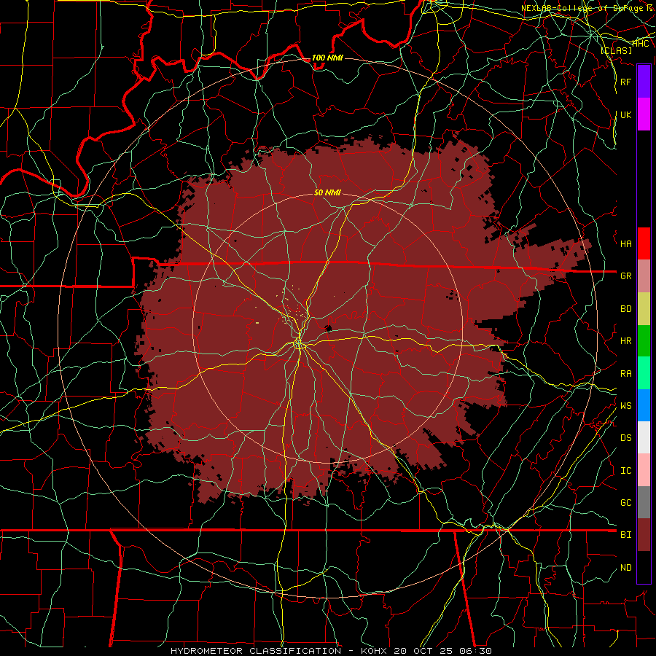
Task: Click the IC pink legend color block
Action: (x=644, y=470)
